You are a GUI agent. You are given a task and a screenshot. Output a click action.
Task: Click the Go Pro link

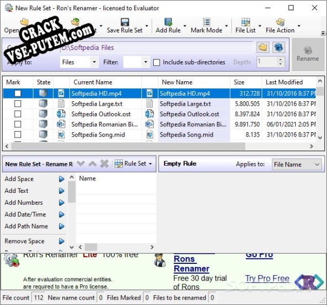pos(259,255)
